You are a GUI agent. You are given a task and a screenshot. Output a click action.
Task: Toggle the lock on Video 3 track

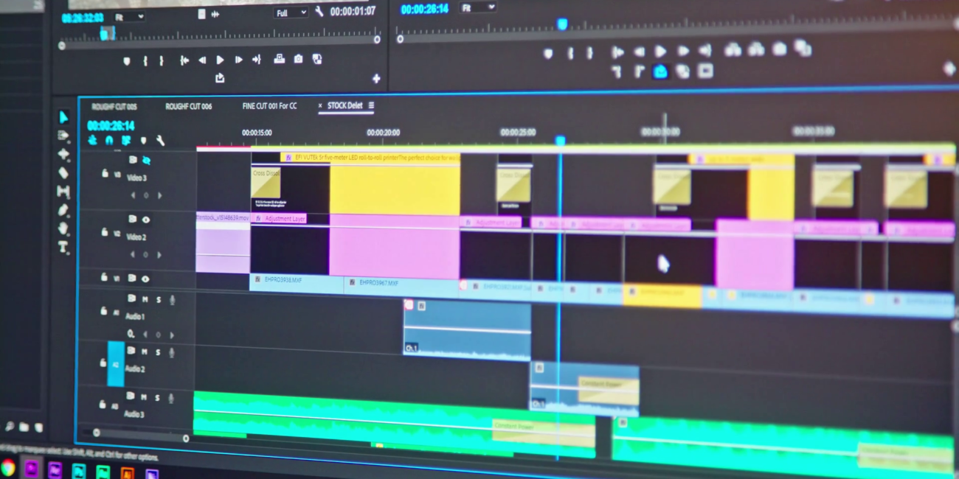tap(105, 173)
